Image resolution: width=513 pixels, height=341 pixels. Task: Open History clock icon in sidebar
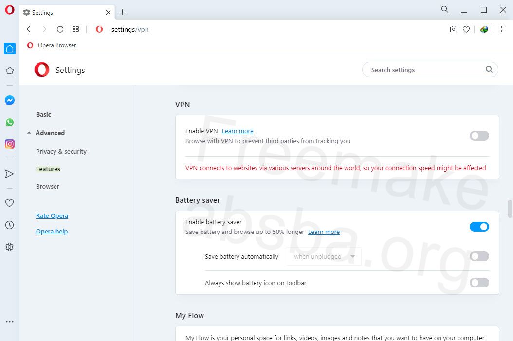tap(9, 225)
